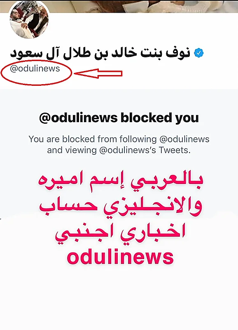This screenshot has height=330, width=238.
Task: Tap the Arabic display name of the profile
Action: (x=100, y=53)
